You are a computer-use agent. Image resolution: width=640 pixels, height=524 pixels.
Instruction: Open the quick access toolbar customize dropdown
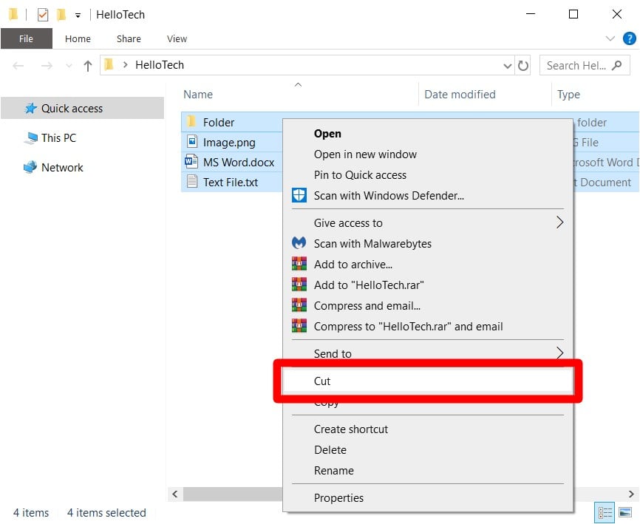pyautogui.click(x=78, y=15)
